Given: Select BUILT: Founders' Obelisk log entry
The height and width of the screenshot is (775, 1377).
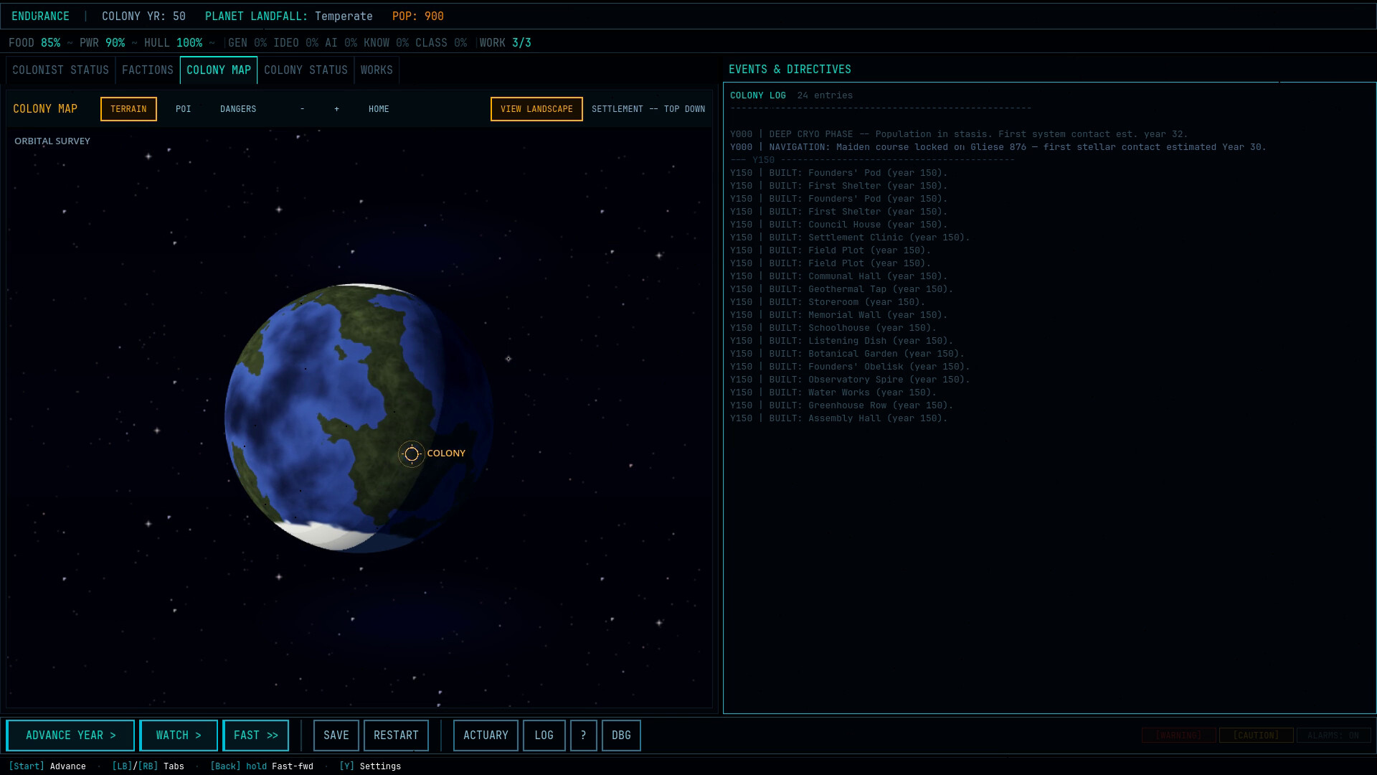Looking at the screenshot, I should point(850,367).
